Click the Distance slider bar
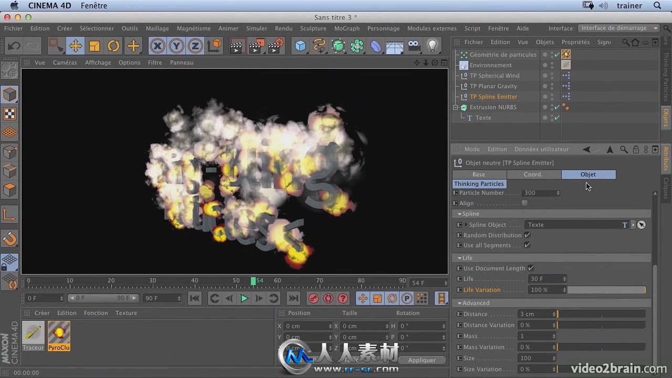 (601, 314)
